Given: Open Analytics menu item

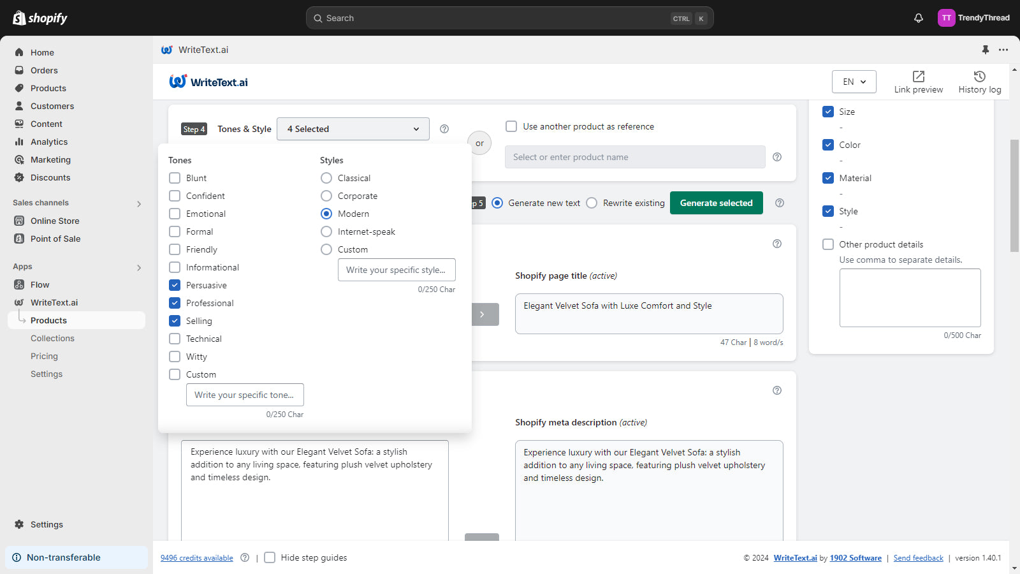Looking at the screenshot, I should tap(49, 142).
